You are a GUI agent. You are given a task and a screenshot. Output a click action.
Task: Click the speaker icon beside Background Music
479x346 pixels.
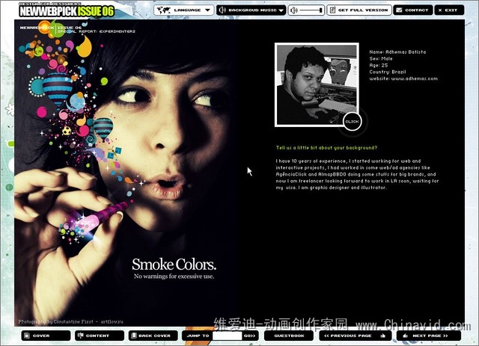222,10
